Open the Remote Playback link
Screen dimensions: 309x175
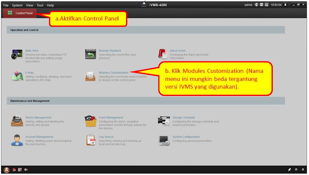[x=110, y=51]
